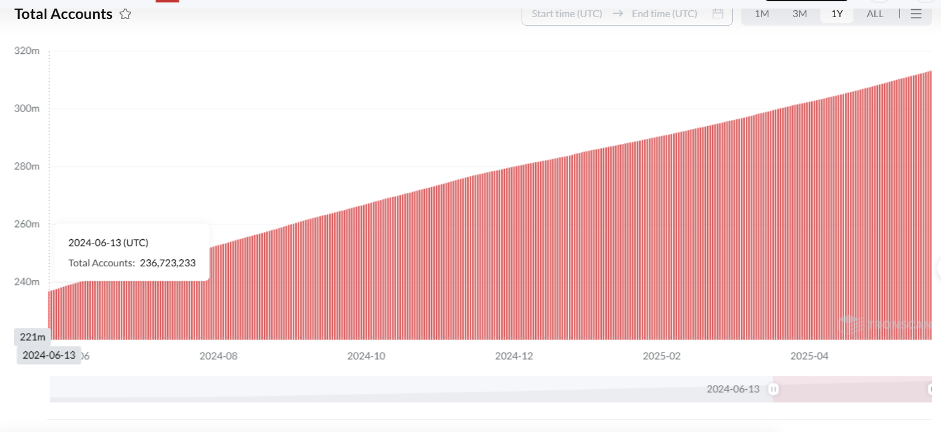Click the unselected gray zoom range area

[398, 389]
